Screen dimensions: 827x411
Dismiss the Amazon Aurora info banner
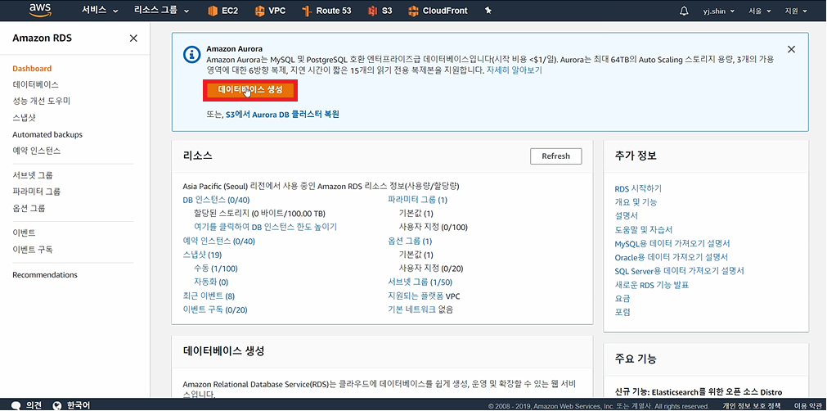tap(791, 49)
